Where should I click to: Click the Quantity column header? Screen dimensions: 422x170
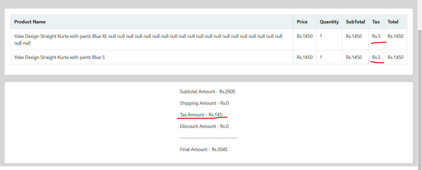(329, 22)
